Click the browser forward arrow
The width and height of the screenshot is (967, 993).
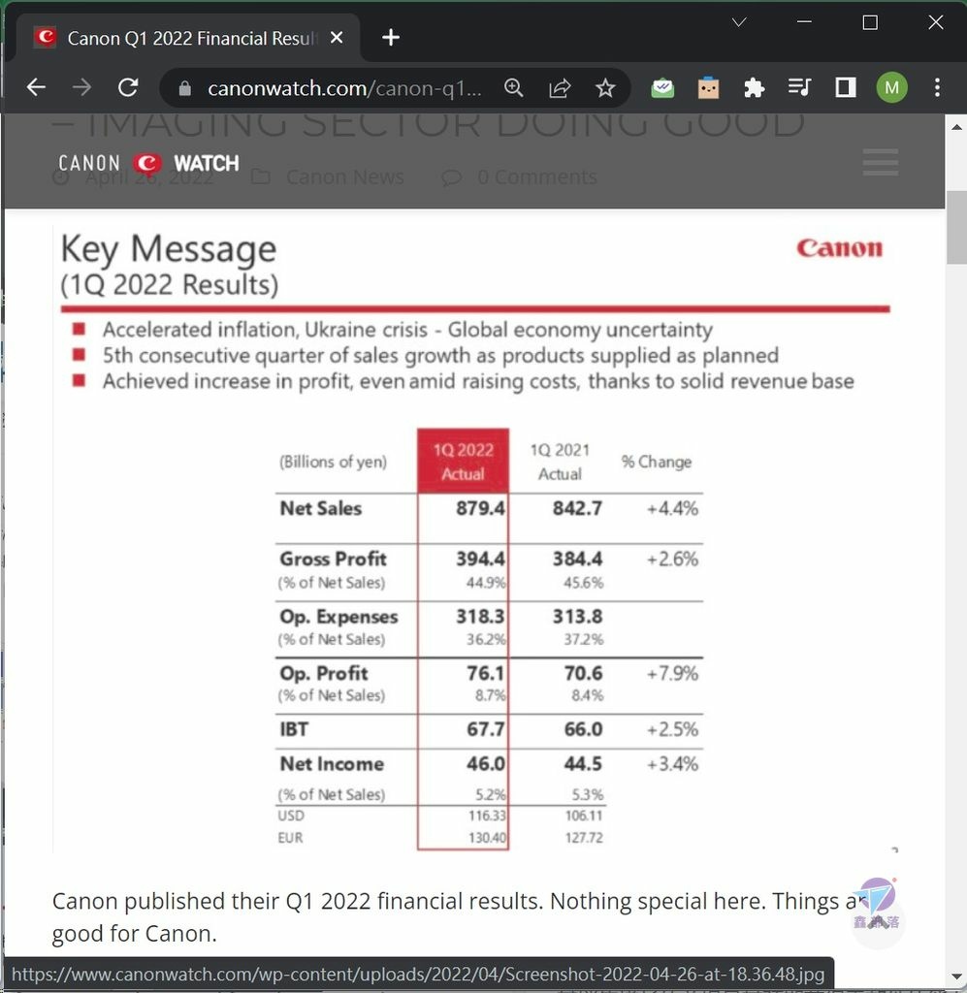click(82, 87)
